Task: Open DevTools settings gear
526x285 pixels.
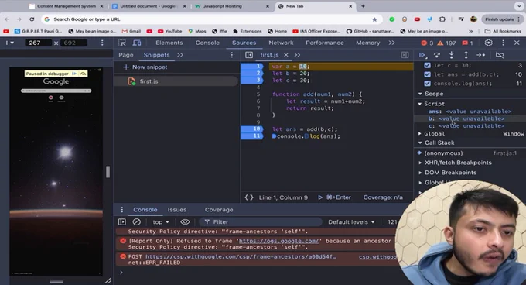Action: [488, 43]
